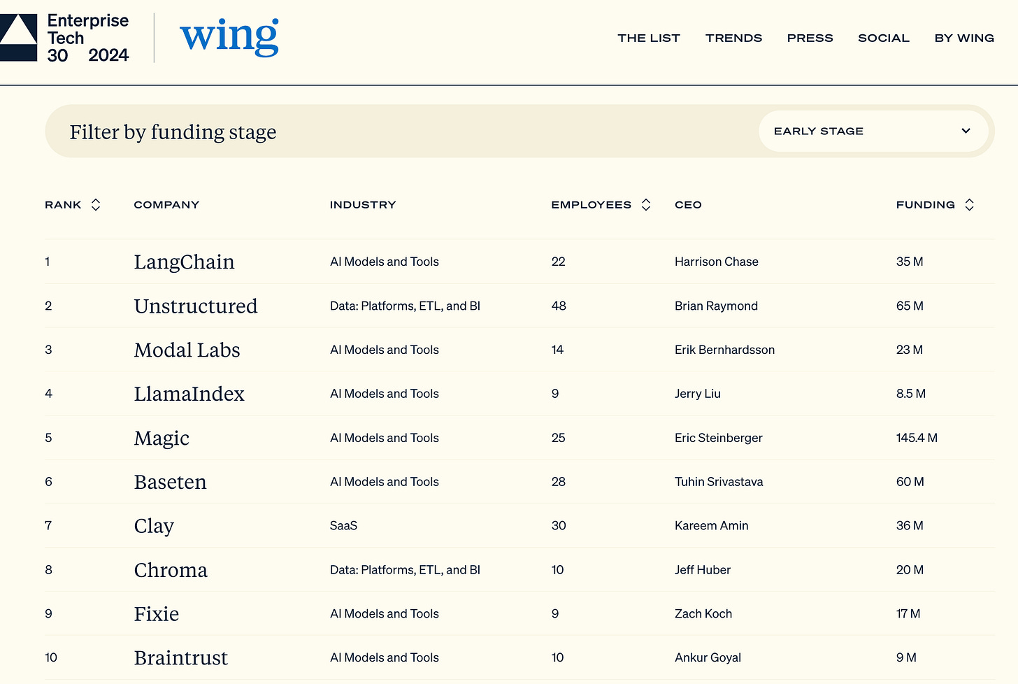
Task: Click the Filter by funding stage label
Action: [173, 132]
